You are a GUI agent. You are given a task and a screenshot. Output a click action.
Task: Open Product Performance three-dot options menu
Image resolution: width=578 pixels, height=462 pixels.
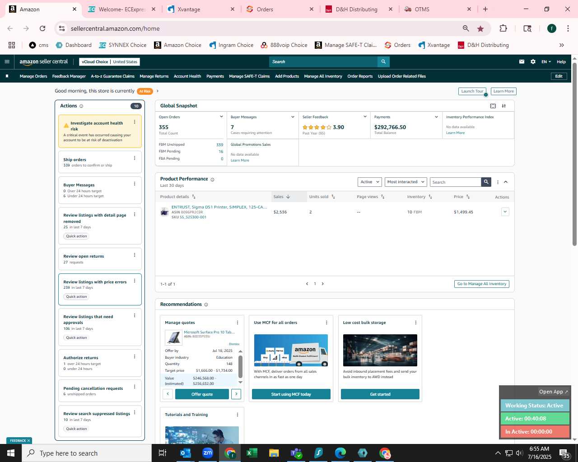click(x=498, y=182)
